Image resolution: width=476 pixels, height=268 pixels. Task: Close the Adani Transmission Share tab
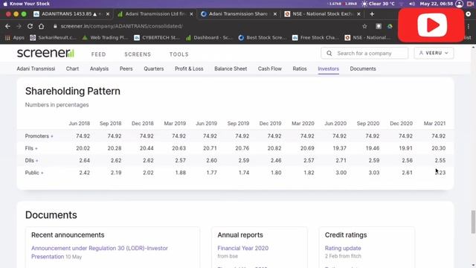click(x=275, y=14)
